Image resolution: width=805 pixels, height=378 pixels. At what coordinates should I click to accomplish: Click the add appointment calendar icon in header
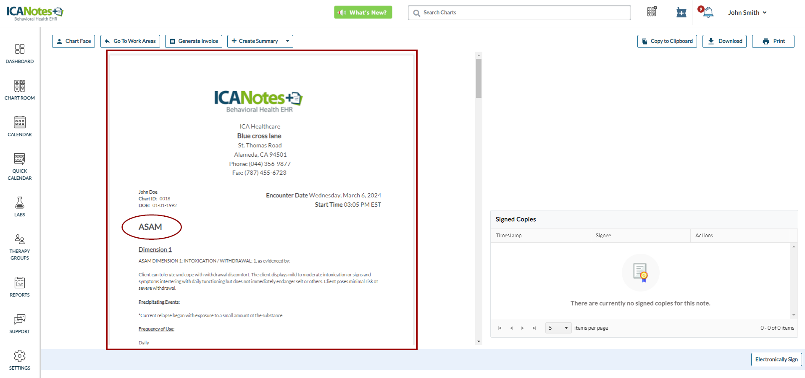pos(681,13)
